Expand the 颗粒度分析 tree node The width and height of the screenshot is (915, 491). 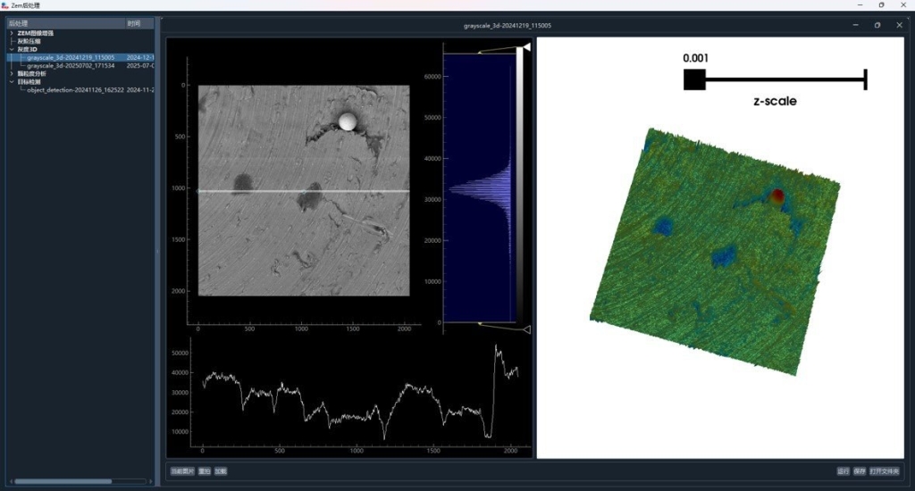pyautogui.click(x=11, y=73)
